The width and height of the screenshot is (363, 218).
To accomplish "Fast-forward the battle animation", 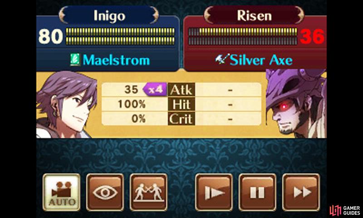I will [x=301, y=192].
